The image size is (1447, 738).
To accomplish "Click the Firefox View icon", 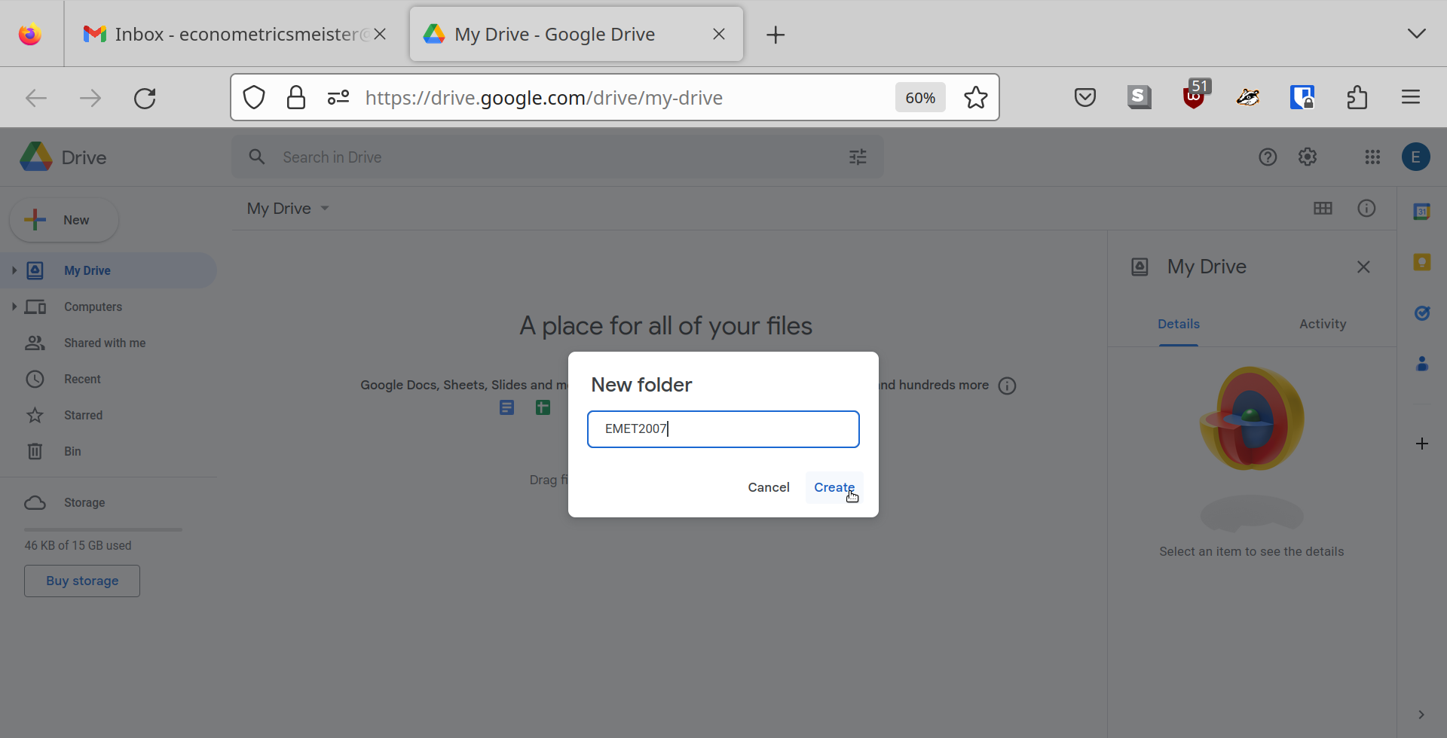I will (30, 34).
